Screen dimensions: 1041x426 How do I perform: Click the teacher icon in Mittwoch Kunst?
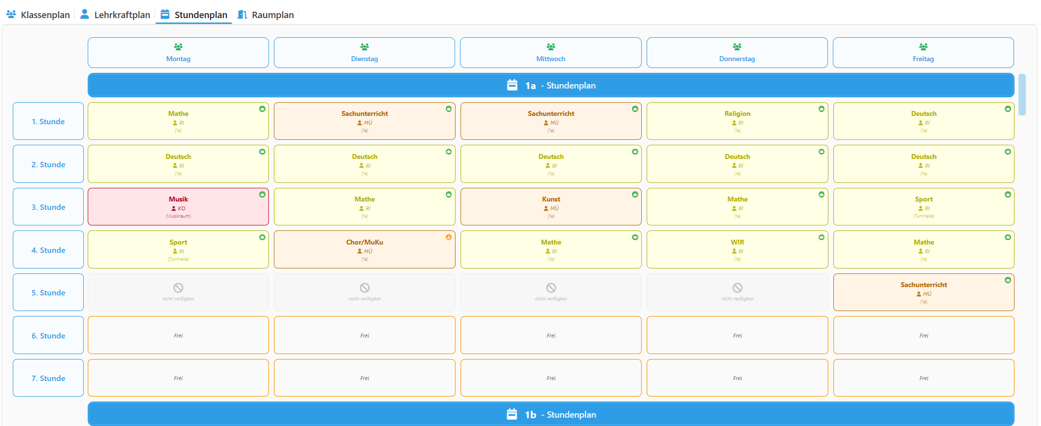(546, 208)
